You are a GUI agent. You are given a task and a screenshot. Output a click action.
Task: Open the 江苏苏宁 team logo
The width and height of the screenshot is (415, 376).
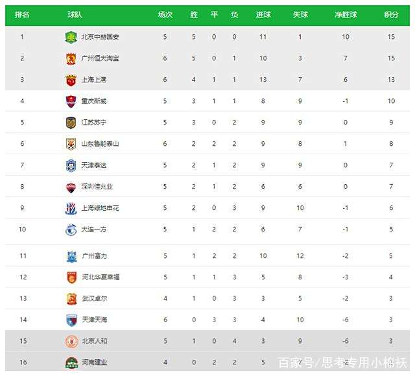pyautogui.click(x=71, y=123)
